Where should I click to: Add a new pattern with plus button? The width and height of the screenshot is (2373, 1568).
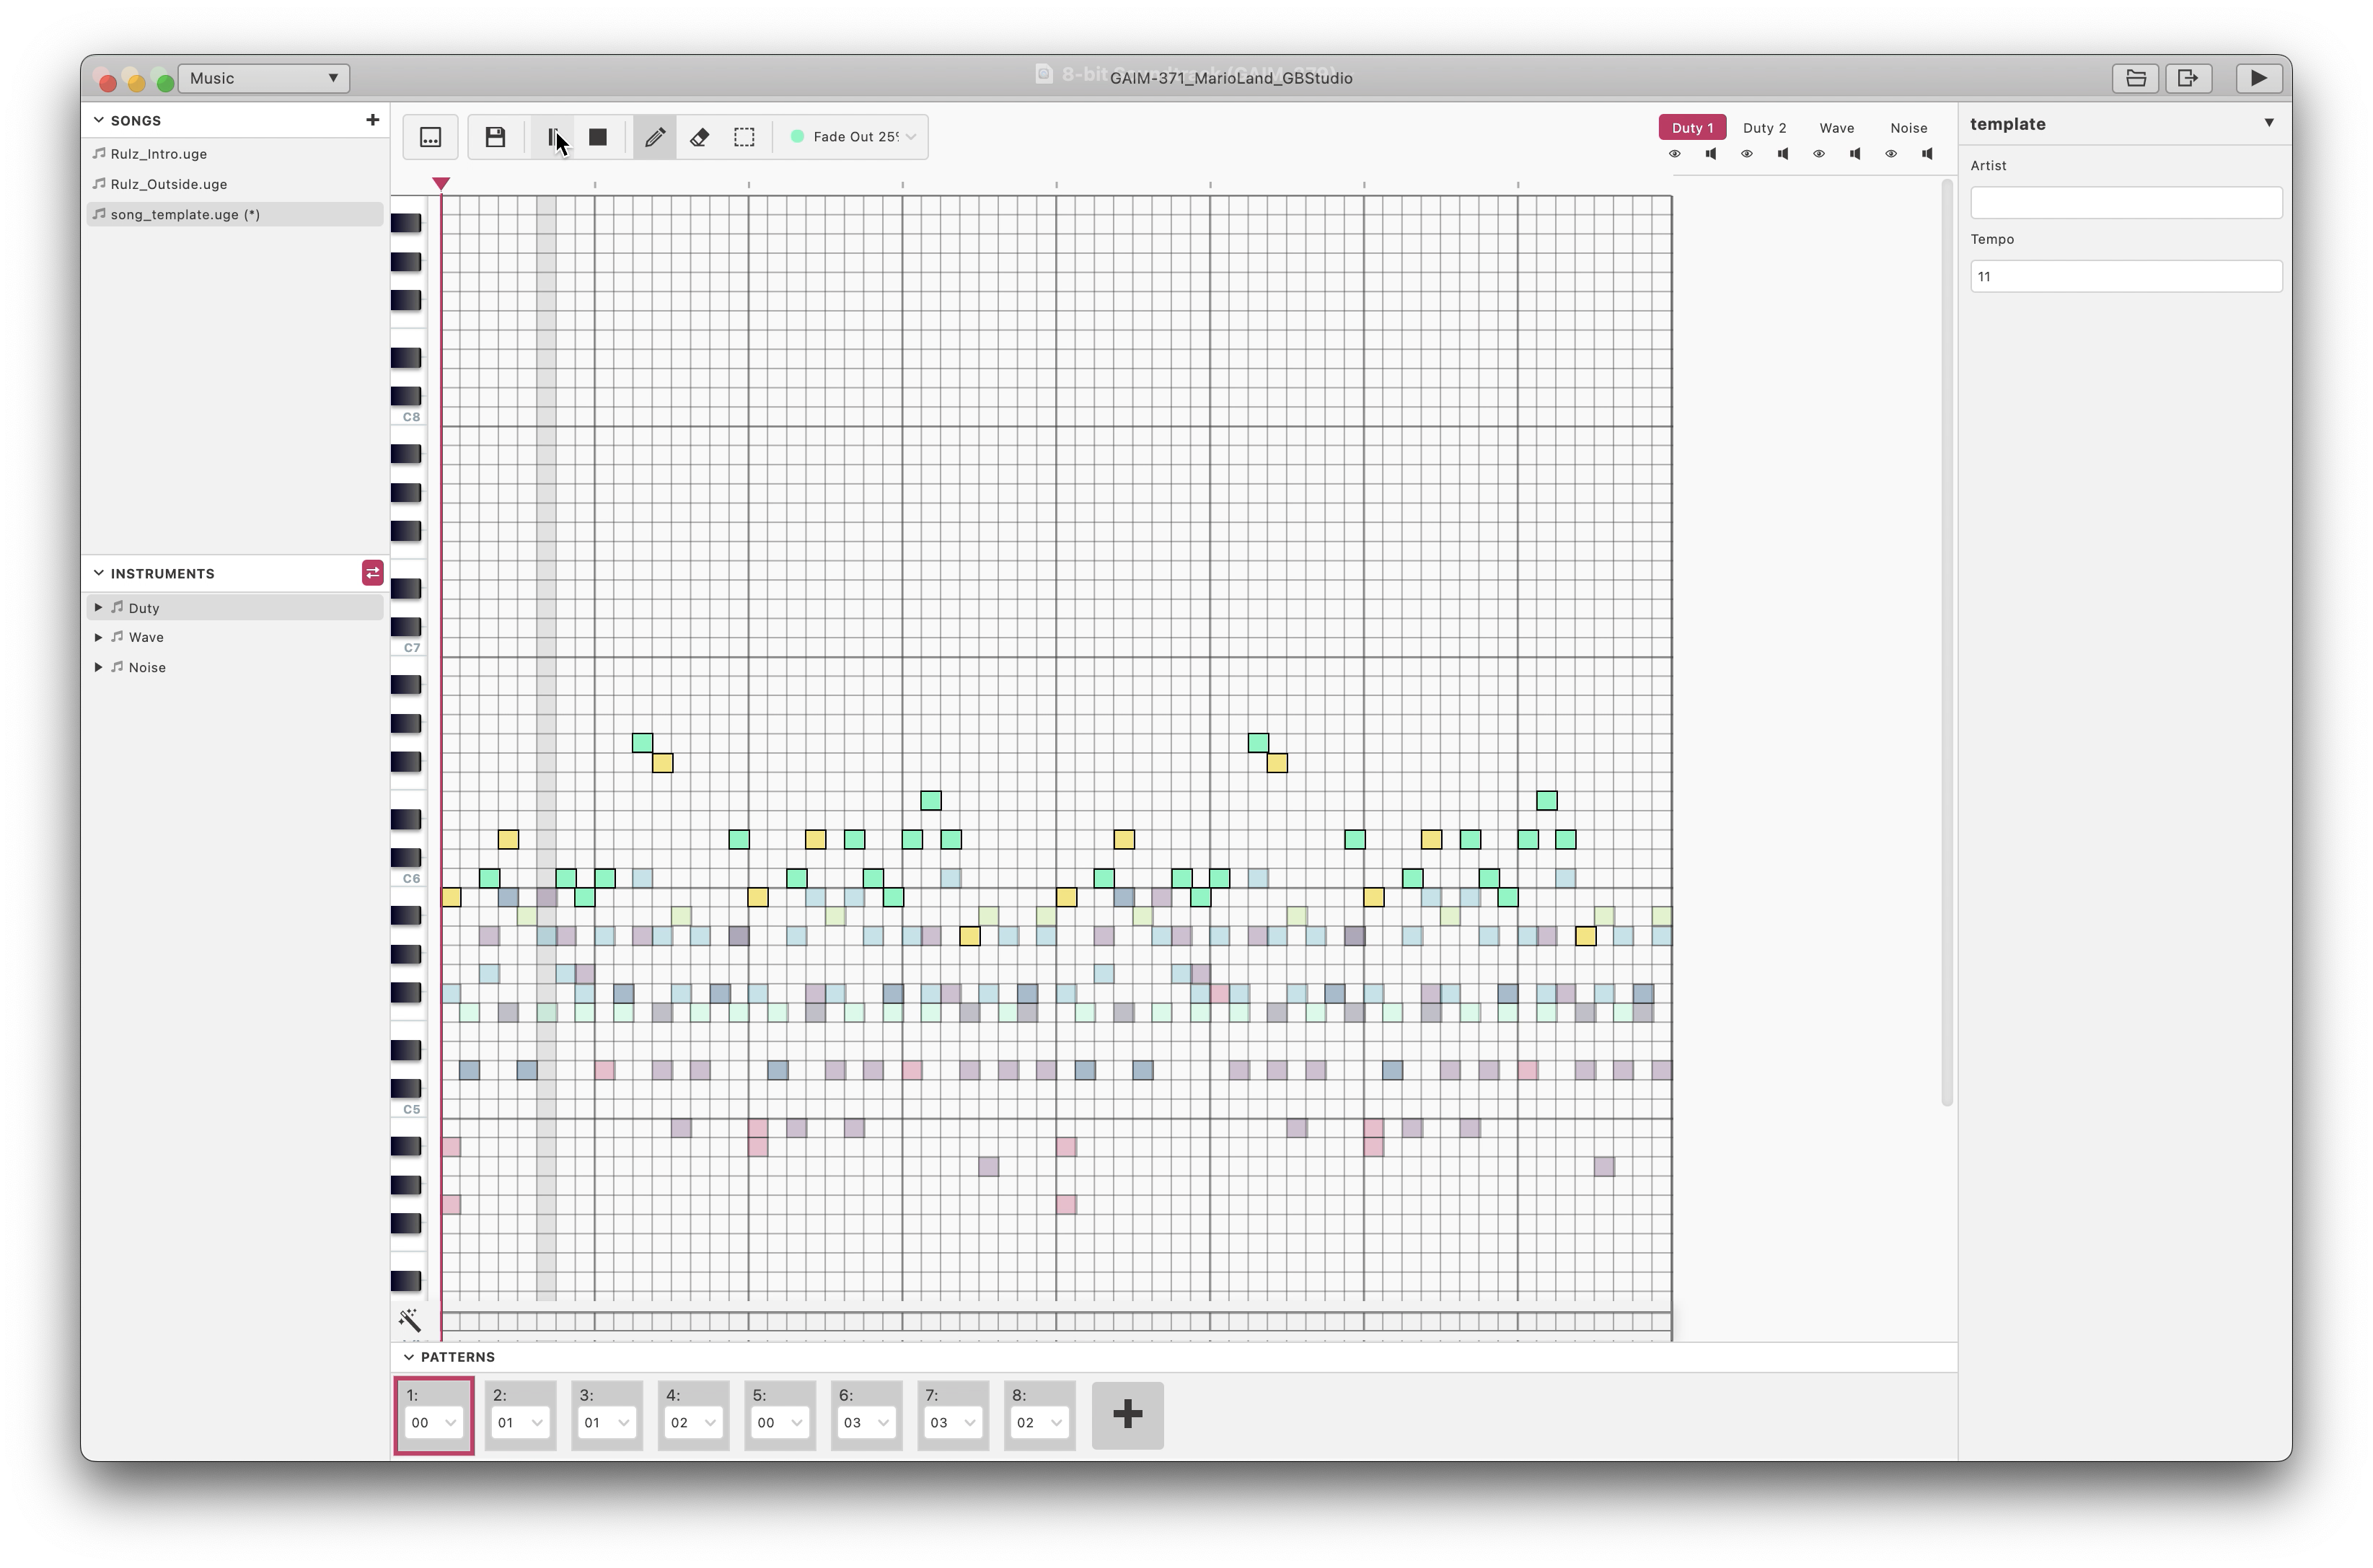coord(1127,1415)
